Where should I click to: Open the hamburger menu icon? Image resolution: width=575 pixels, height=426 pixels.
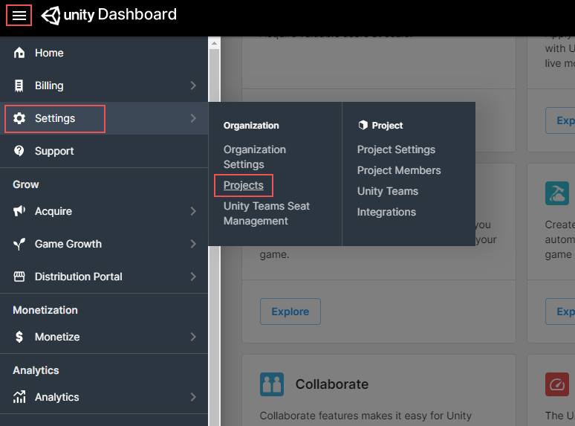(x=19, y=16)
